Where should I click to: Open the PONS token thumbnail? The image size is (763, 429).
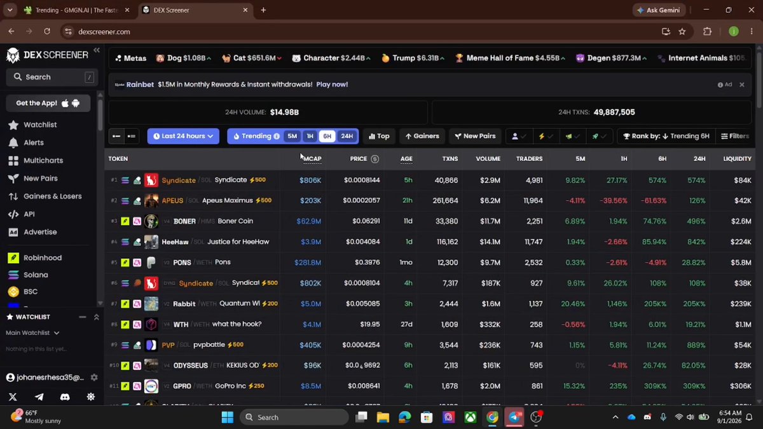point(151,262)
